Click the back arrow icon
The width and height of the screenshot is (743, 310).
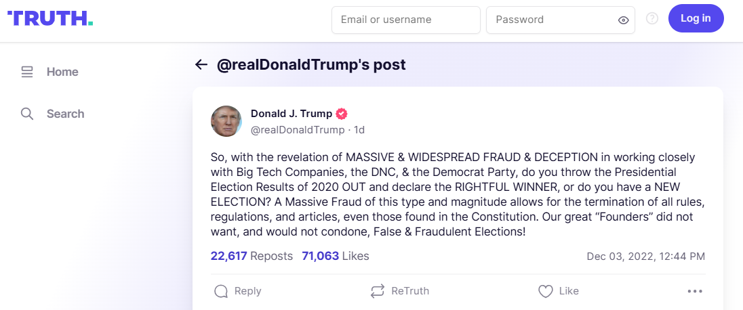point(201,65)
